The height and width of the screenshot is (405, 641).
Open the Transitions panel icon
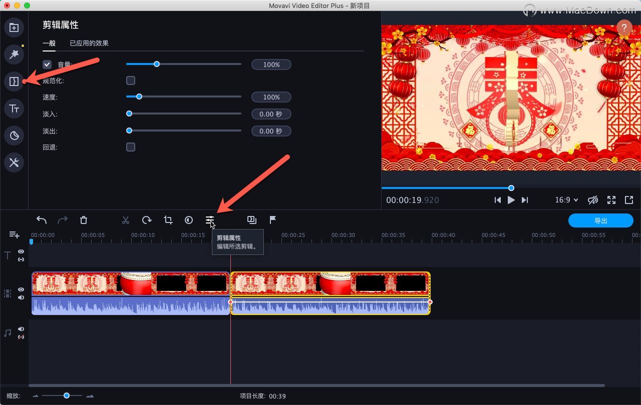coord(14,81)
